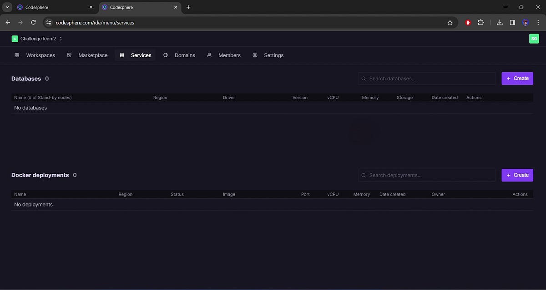The height and width of the screenshot is (290, 546).
Task: Expand the tab search arrow in the browser
Action: tap(7, 7)
